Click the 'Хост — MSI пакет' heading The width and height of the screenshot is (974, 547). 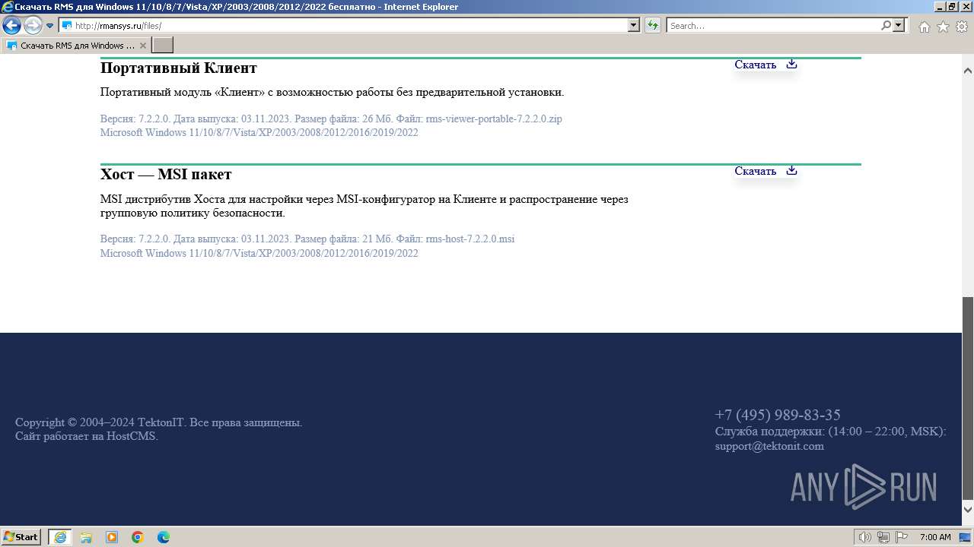[166, 174]
